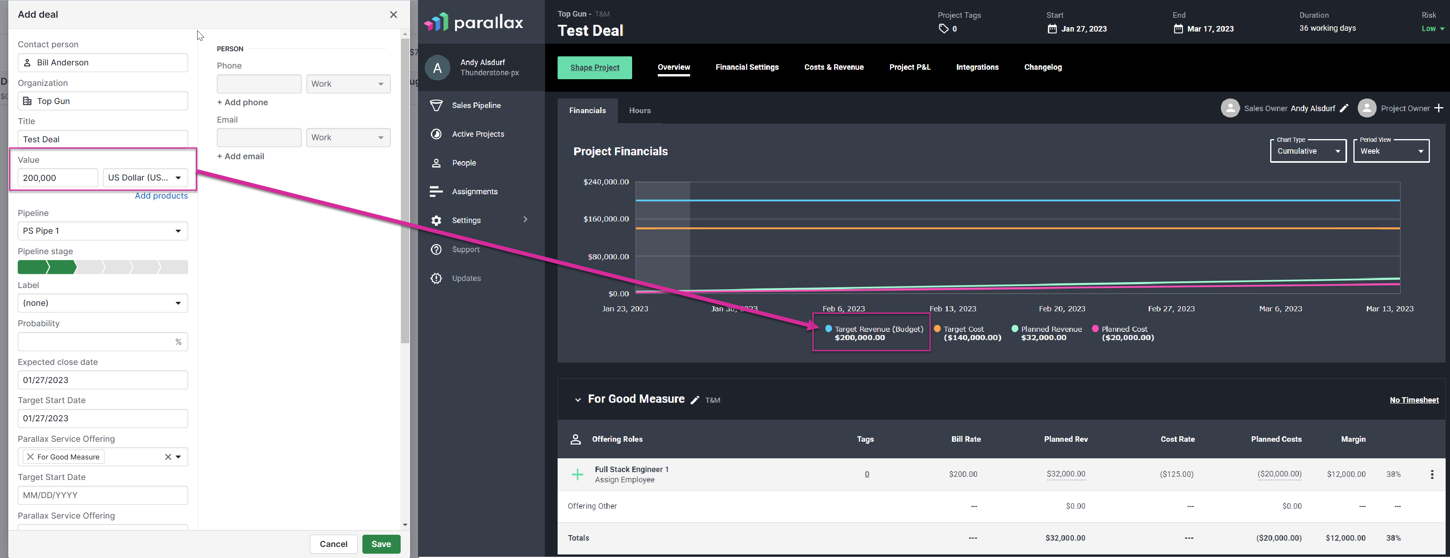Open Settings gear icon in sidebar

[436, 221]
